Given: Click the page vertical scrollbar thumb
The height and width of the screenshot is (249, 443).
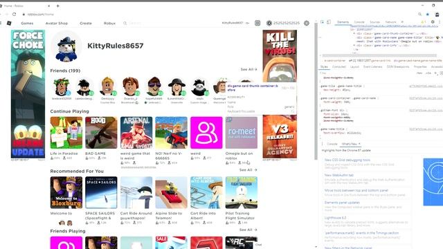Looking at the screenshot, I should point(316,91).
